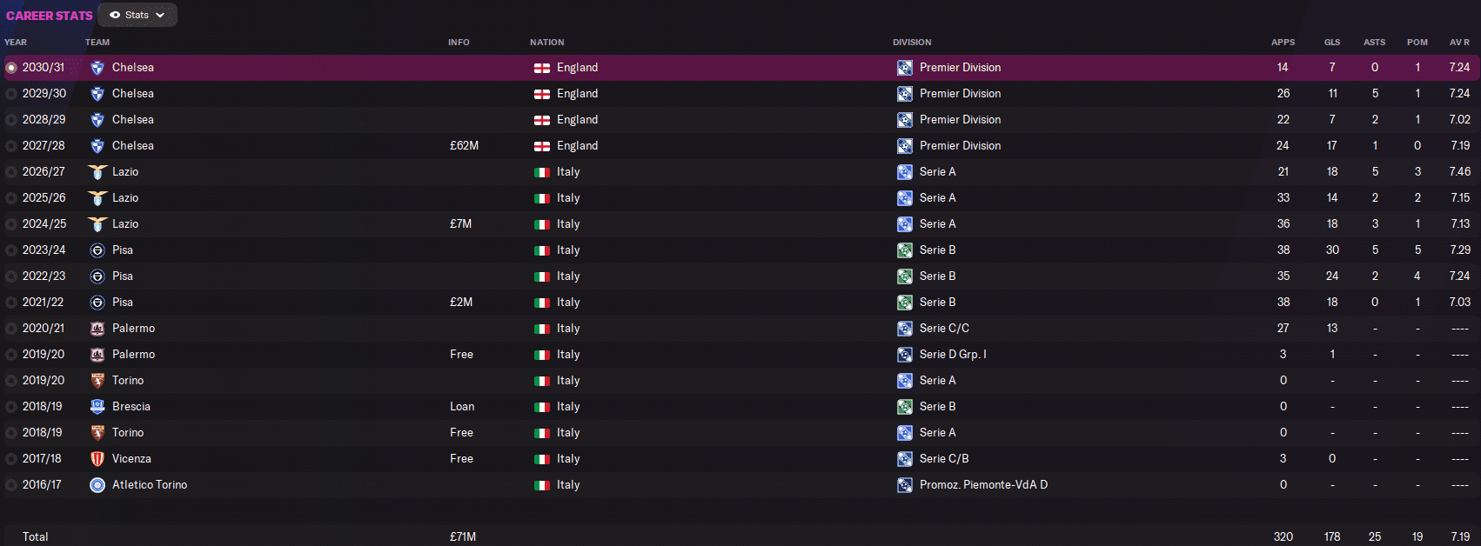The image size is (1481, 546).
Task: Open Serie C/B division link
Action: (944, 459)
